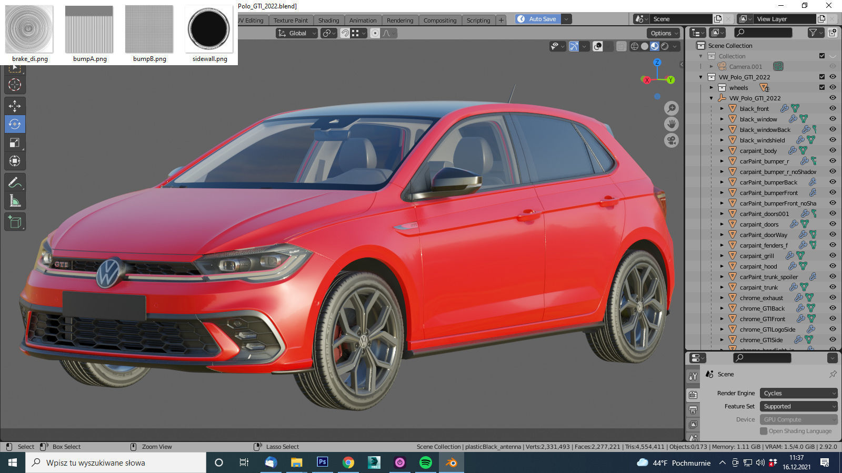Open the Options dropdown in viewport header
This screenshot has height=473, width=842.
coord(664,33)
